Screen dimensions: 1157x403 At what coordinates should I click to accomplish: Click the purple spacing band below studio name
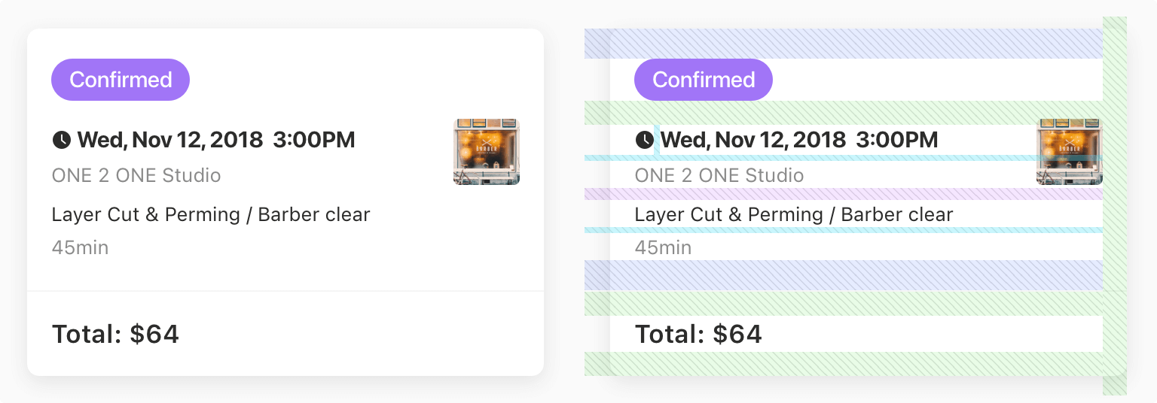pyautogui.click(x=844, y=194)
